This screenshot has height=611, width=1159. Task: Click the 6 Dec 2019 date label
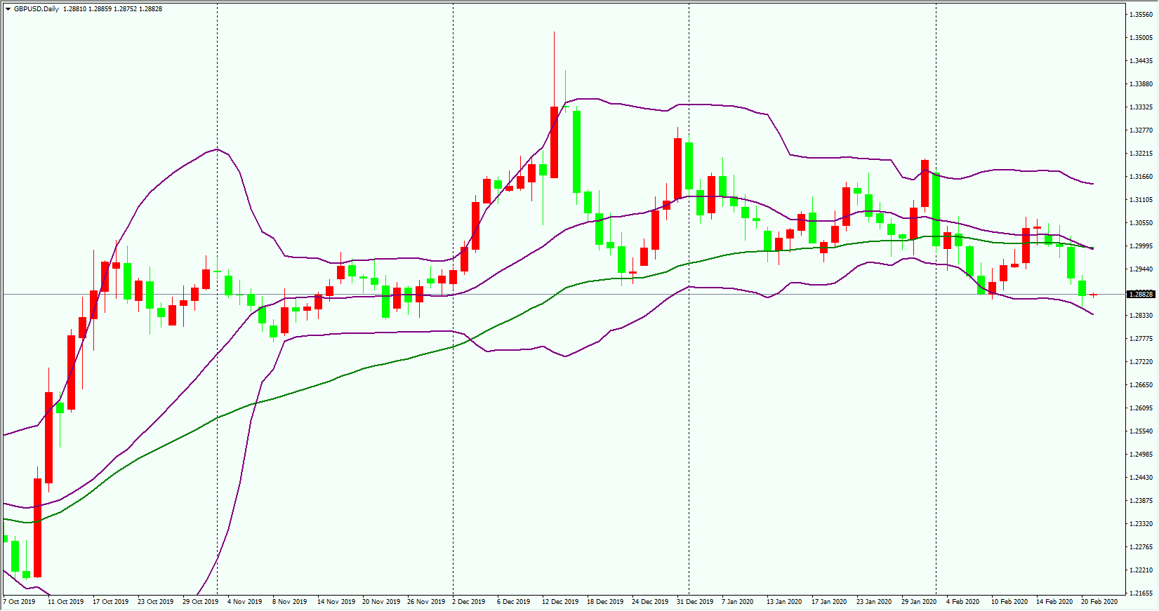pyautogui.click(x=514, y=601)
